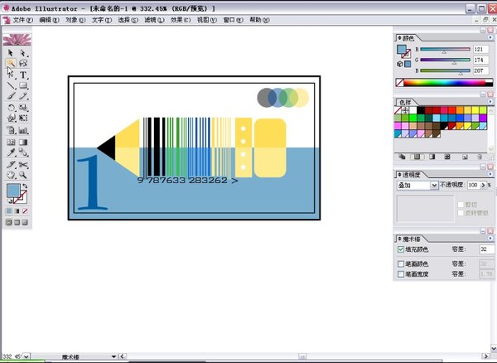Select the Gradient tool
The image size is (497, 363).
pos(23,142)
